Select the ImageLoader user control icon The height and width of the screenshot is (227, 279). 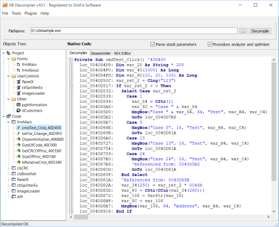click(x=18, y=93)
